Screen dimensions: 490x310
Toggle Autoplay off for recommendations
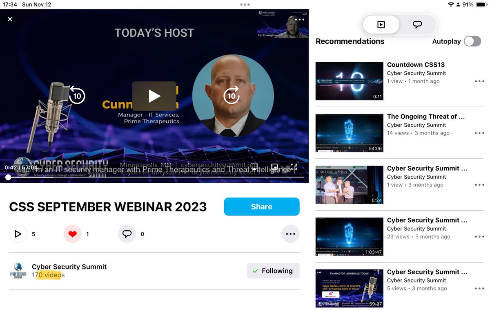[x=472, y=41]
